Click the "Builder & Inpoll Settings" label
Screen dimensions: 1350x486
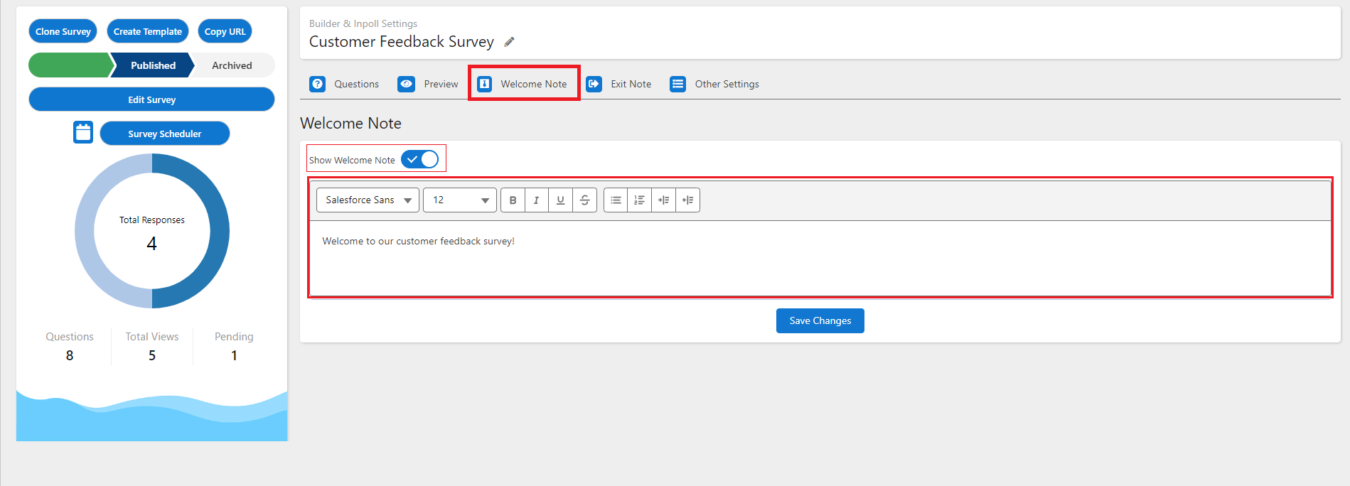(x=363, y=23)
